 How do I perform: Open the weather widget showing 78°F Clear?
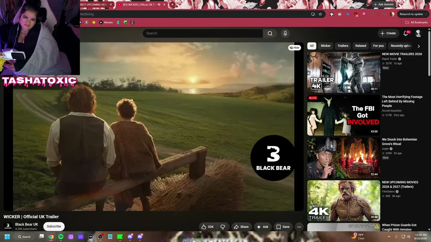pyautogui.click(x=358, y=237)
